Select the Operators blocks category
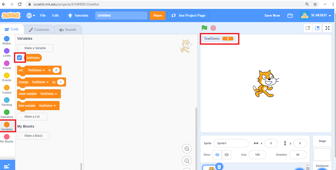336x170 pixels. click(7, 114)
